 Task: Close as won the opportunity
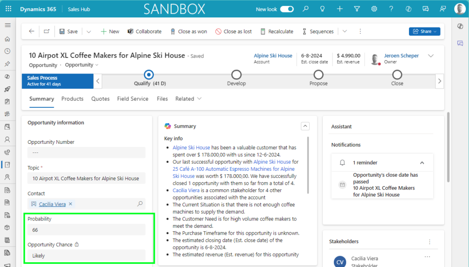(x=188, y=31)
